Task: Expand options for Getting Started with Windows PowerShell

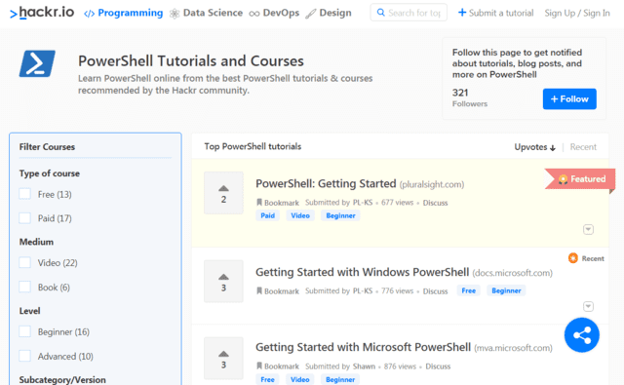Action: point(588,306)
